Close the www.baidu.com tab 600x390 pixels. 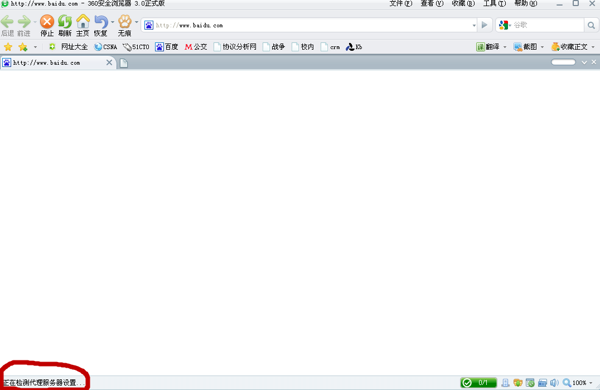(109, 62)
